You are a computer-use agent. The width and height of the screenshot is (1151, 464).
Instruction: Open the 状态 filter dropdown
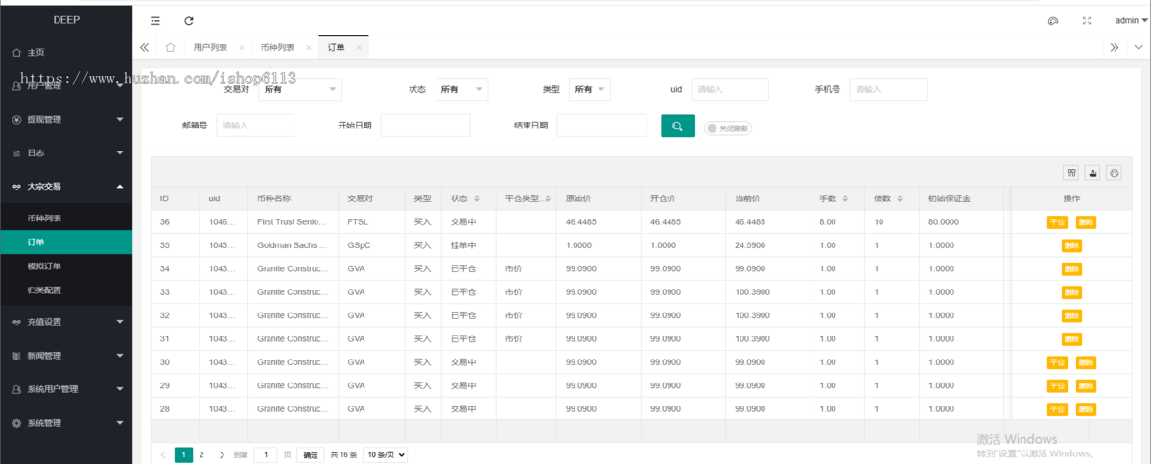461,89
